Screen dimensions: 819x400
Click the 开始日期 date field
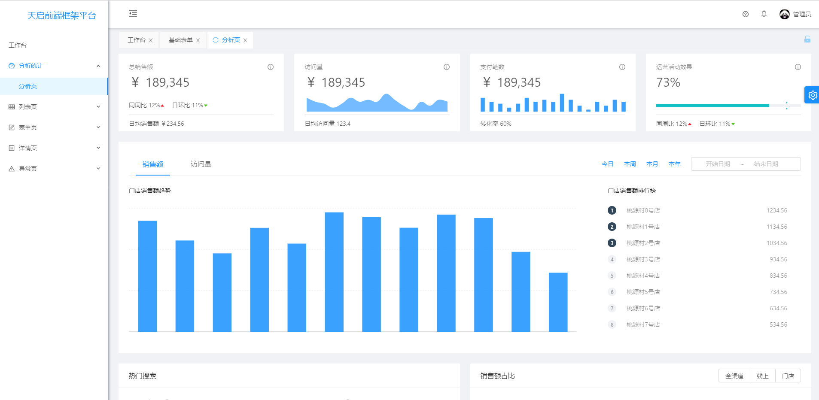coord(718,164)
